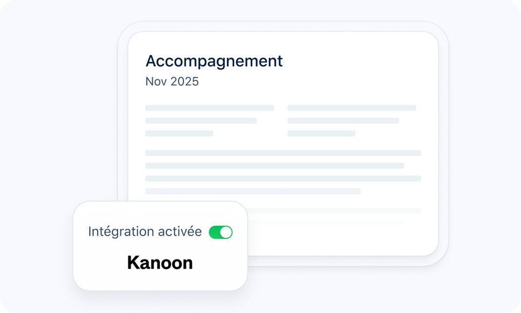This screenshot has height=313, width=521.
Task: Click the white knob of the integration switch
Action: [226, 233]
